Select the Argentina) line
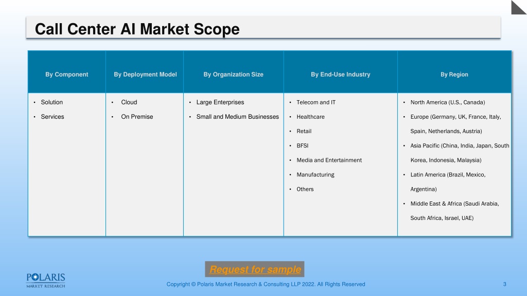The width and height of the screenshot is (527, 296). point(424,189)
